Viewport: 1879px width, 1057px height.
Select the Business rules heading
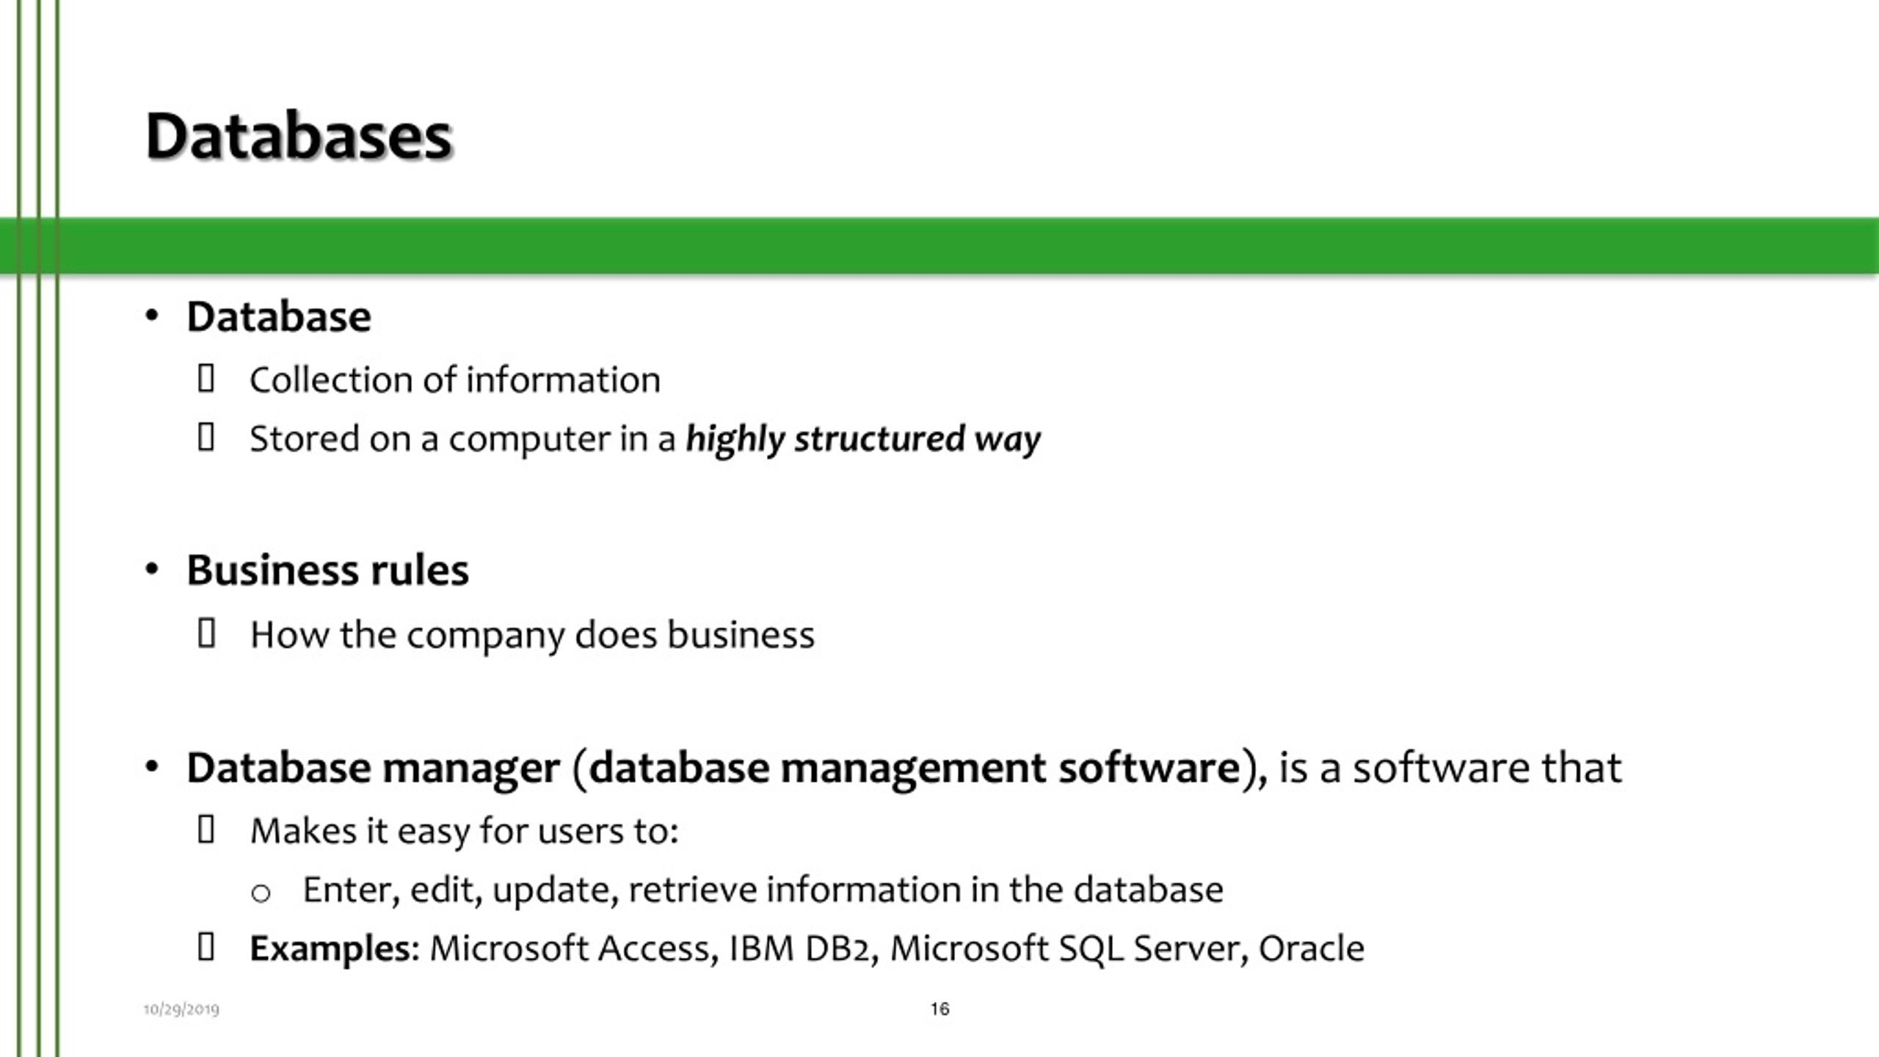point(327,570)
